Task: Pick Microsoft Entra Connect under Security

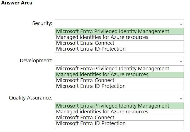Action: pyautogui.click(x=85, y=43)
